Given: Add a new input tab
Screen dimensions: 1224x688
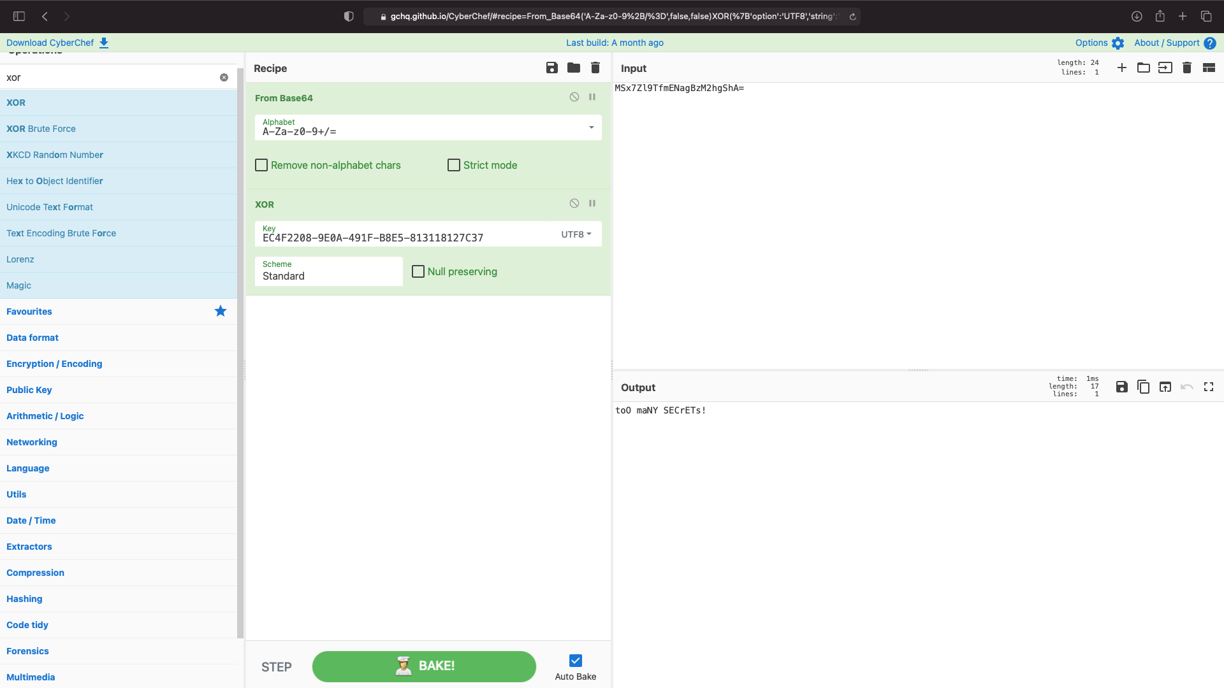Looking at the screenshot, I should (x=1122, y=68).
